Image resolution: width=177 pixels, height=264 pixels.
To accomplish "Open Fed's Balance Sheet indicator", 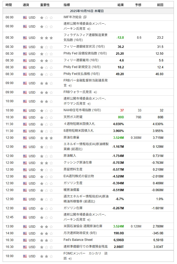I will point(78,240).
